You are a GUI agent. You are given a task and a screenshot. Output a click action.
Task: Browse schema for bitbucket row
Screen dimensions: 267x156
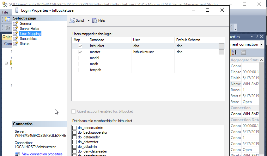coord(221,46)
